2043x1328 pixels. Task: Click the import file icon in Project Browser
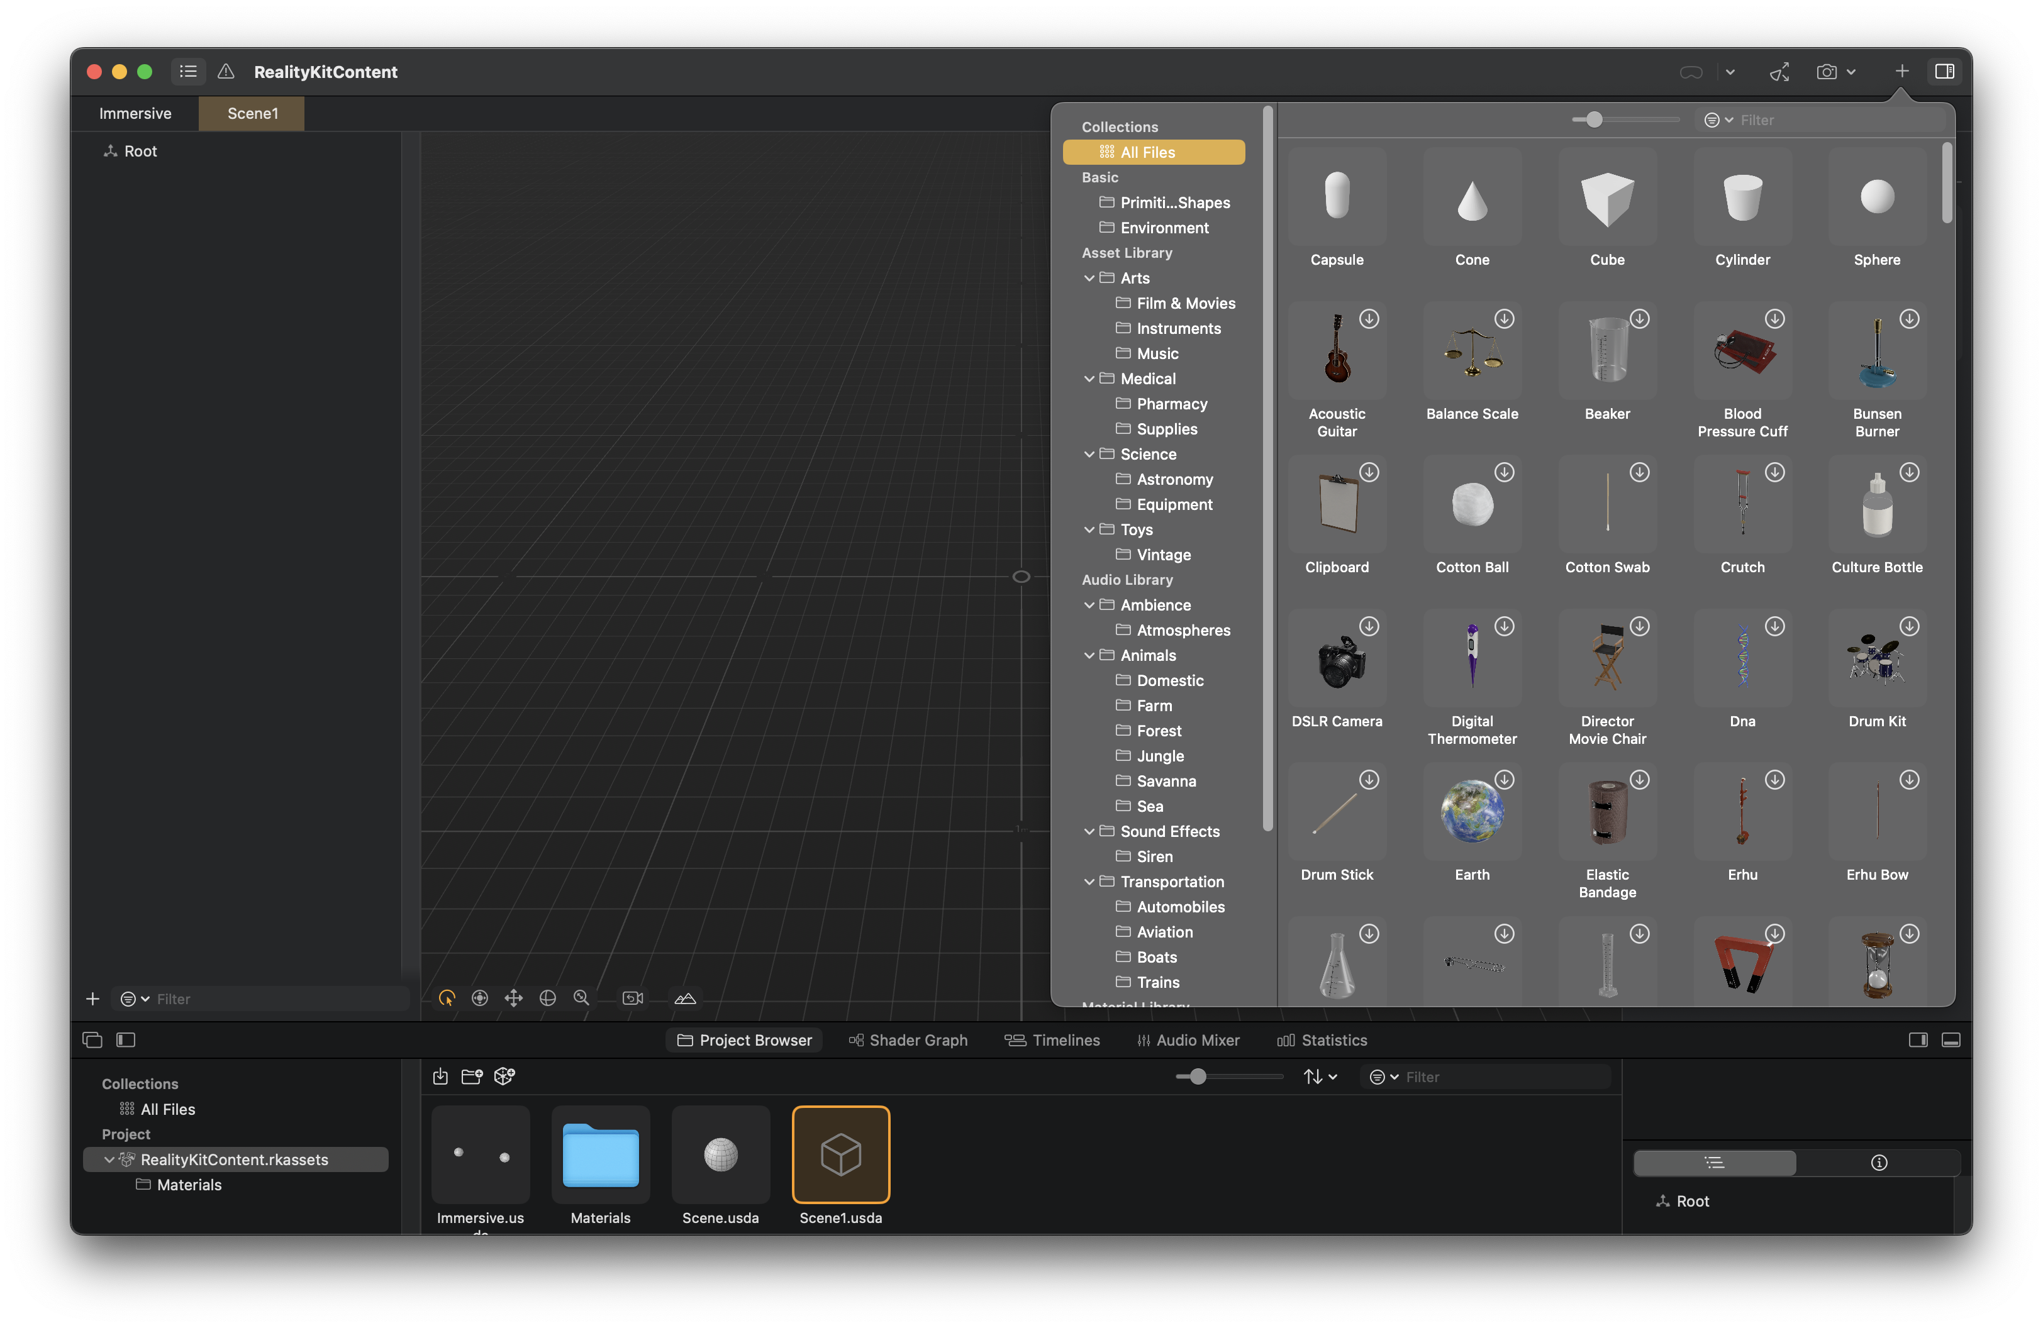pyautogui.click(x=440, y=1076)
